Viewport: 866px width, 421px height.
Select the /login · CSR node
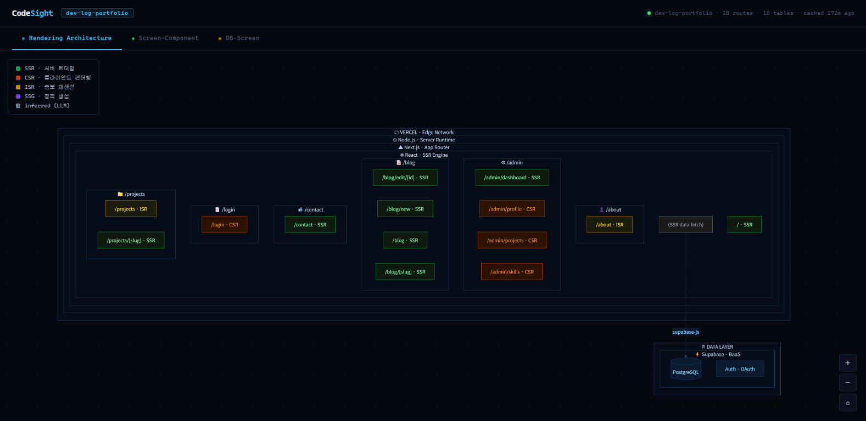point(225,225)
